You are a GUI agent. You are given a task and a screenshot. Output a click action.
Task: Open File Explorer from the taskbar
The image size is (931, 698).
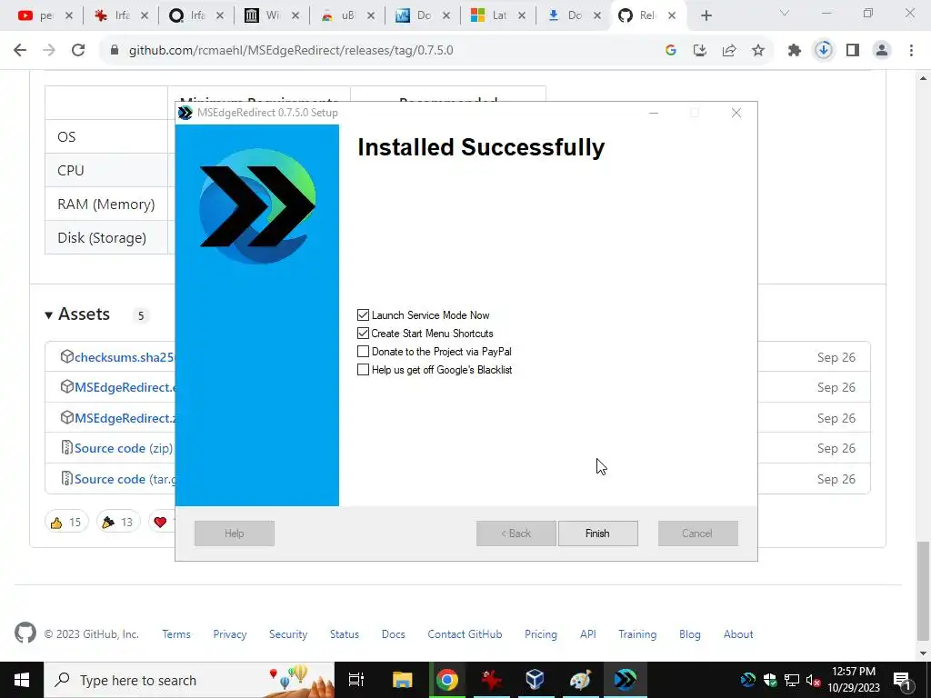pos(402,680)
